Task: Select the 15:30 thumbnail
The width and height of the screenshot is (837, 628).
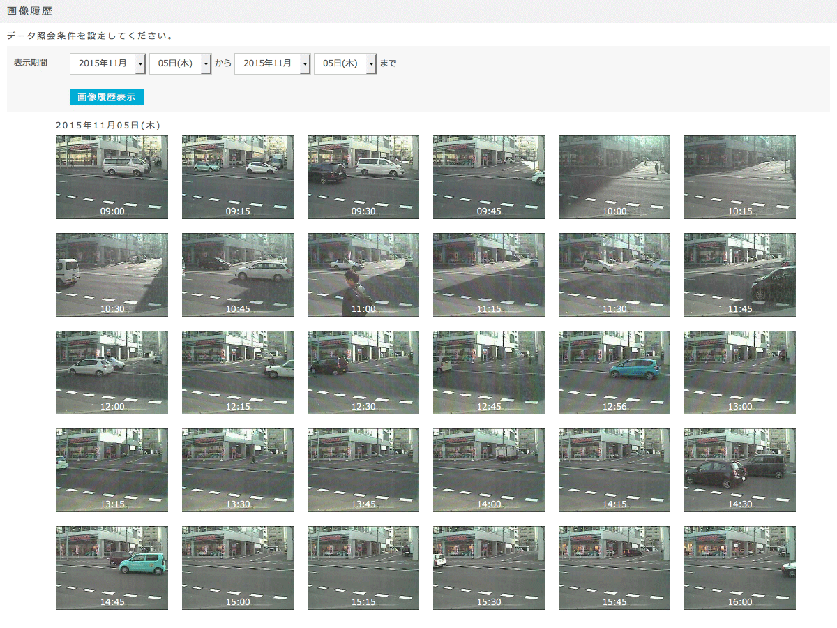Action: pos(489,568)
